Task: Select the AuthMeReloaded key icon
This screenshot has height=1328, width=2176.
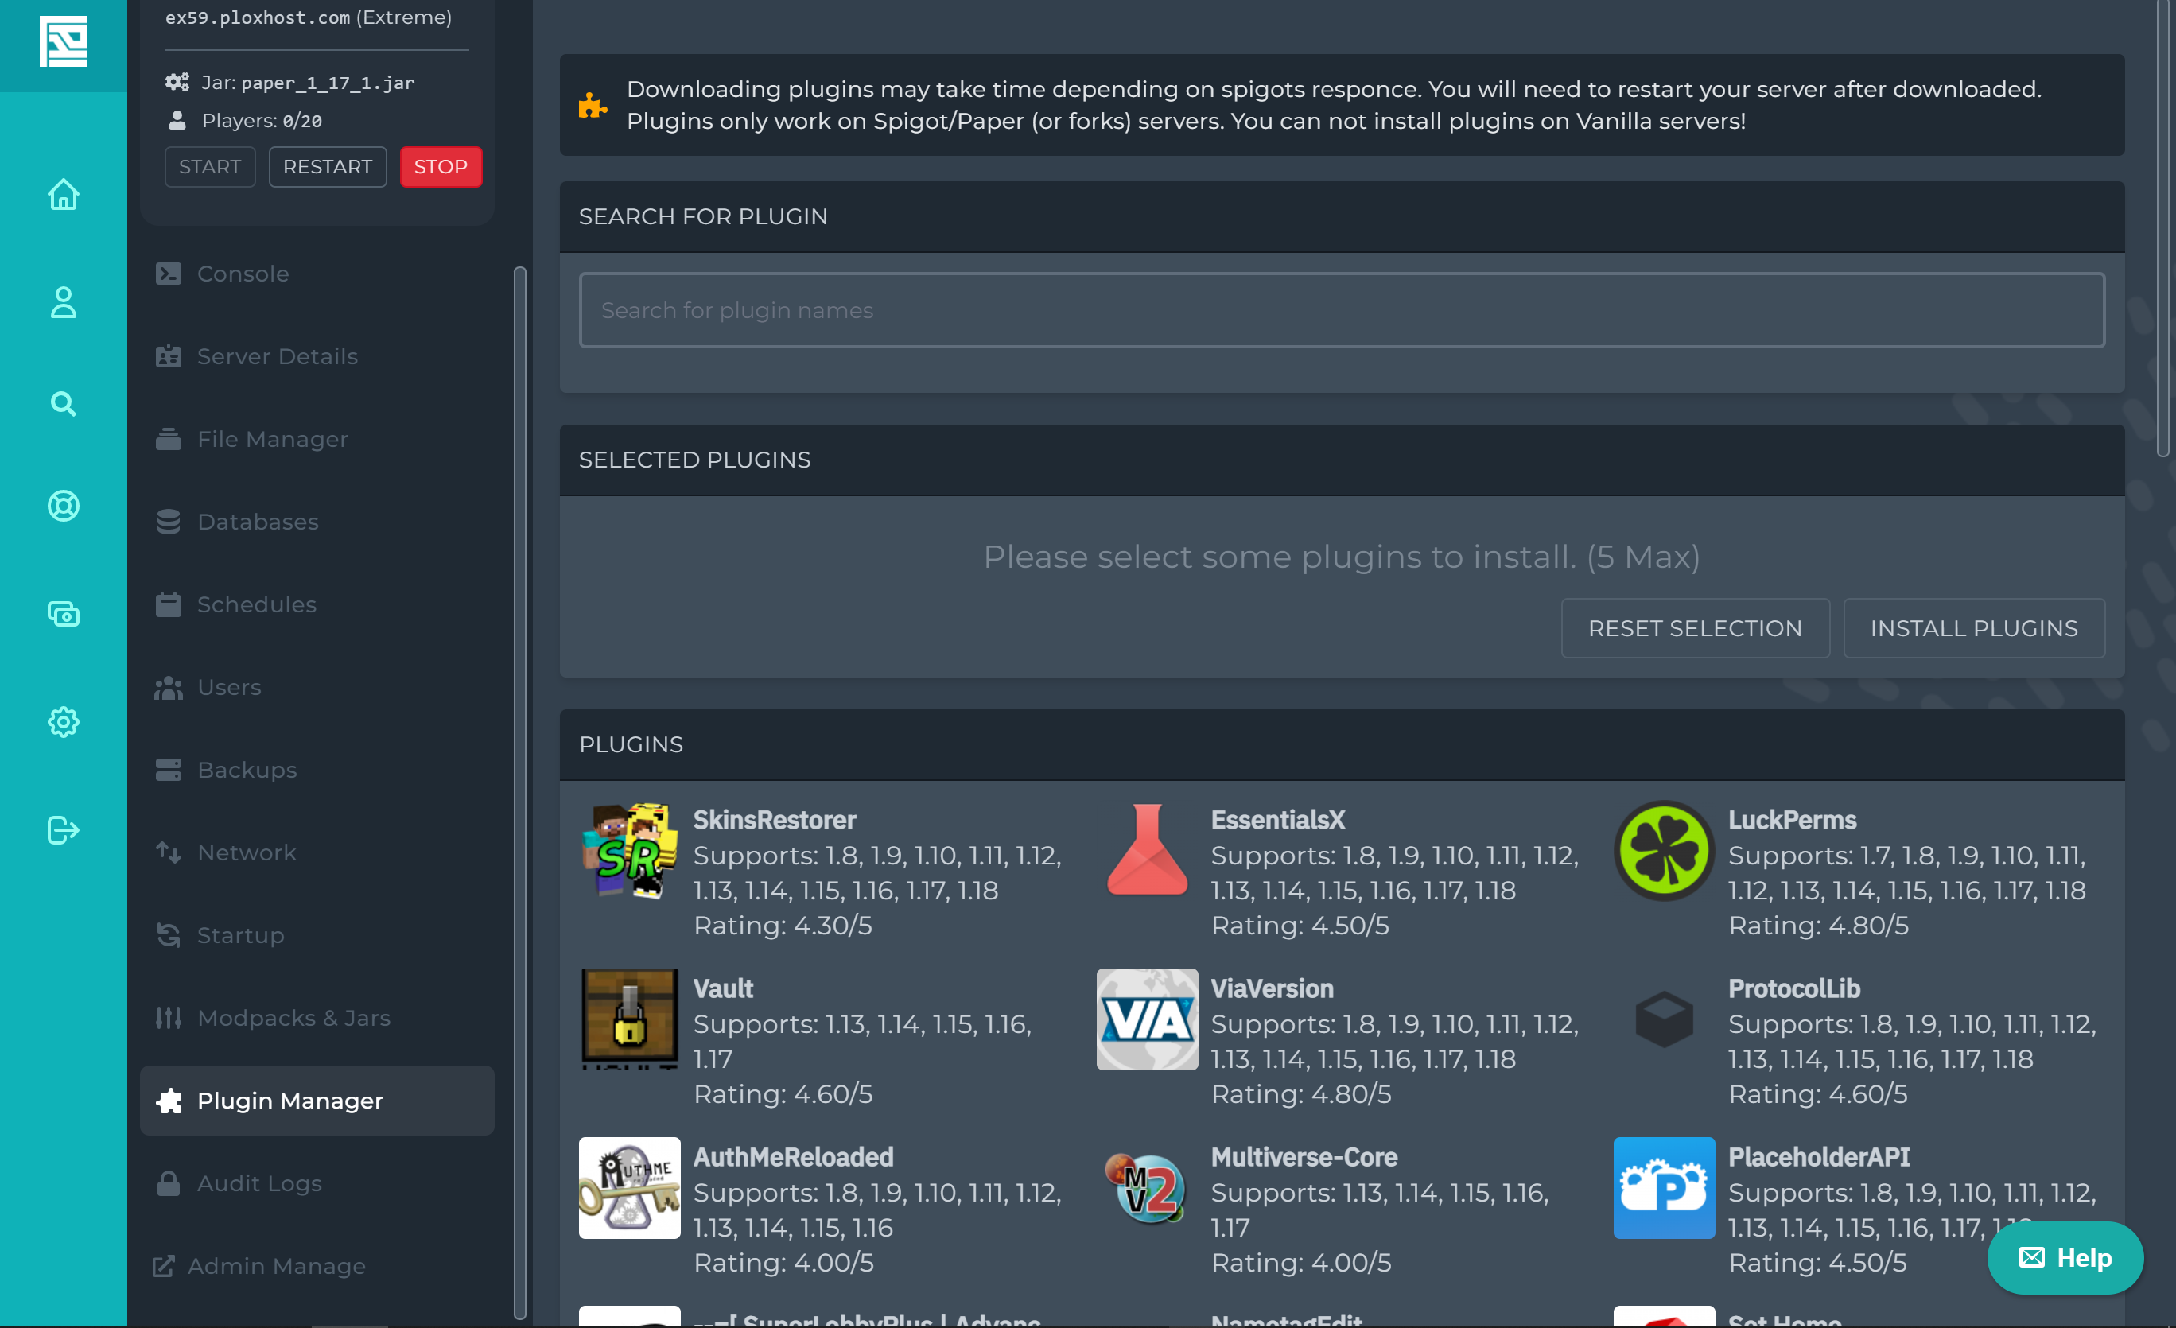Action: (630, 1189)
